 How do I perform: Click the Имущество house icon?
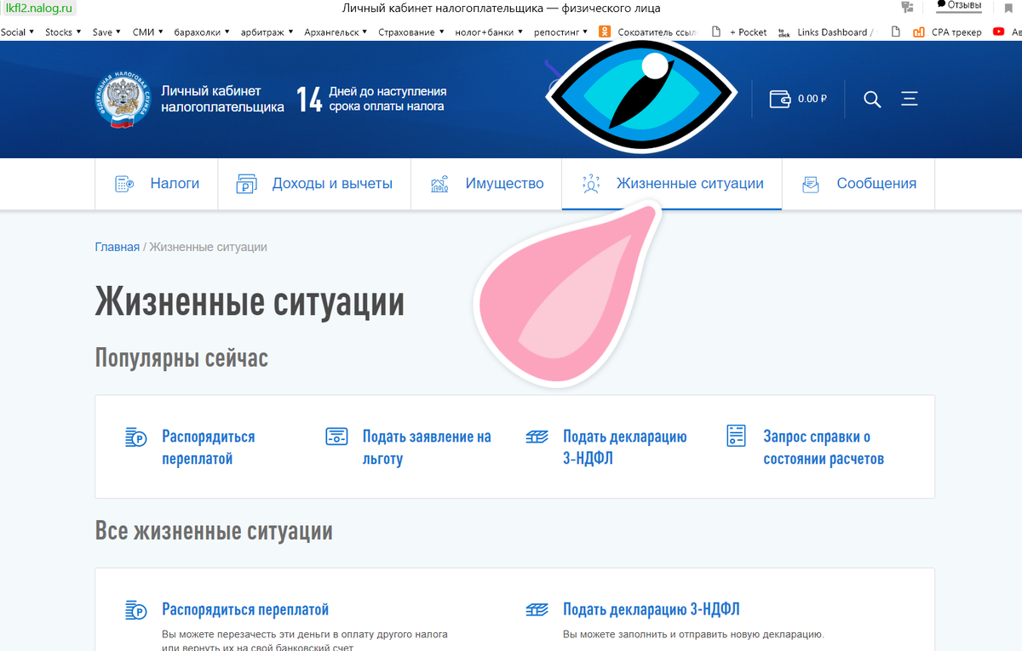click(439, 183)
